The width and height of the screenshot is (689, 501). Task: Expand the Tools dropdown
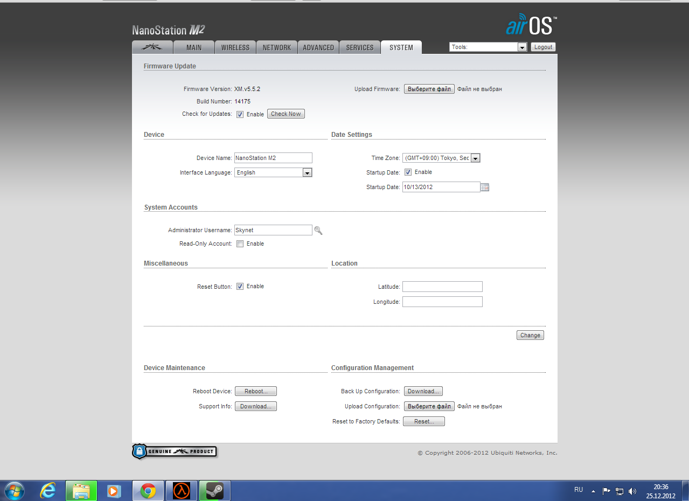click(488, 47)
